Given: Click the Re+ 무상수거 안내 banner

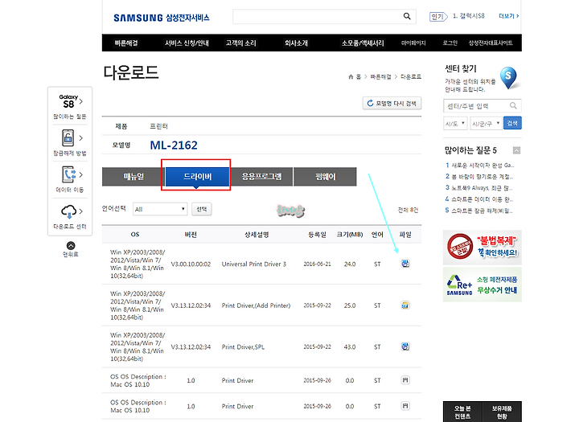Looking at the screenshot, I should click(482, 285).
